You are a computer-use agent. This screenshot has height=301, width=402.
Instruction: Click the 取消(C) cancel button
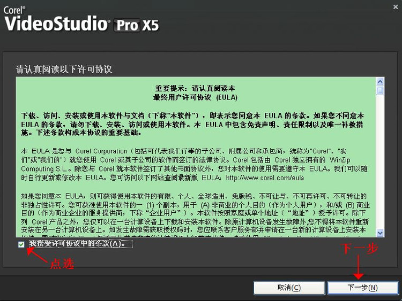coord(289,288)
